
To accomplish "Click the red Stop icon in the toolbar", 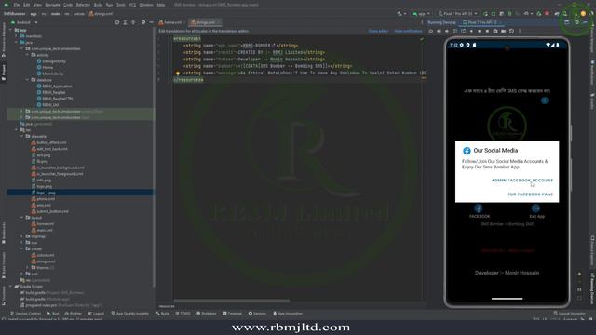I will click(547, 14).
